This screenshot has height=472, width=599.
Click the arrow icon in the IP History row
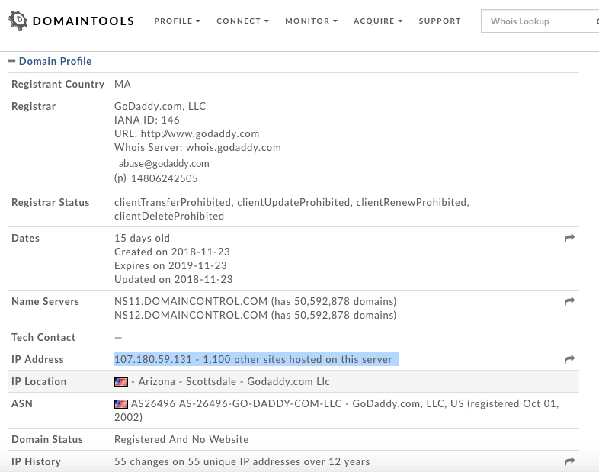[569, 461]
